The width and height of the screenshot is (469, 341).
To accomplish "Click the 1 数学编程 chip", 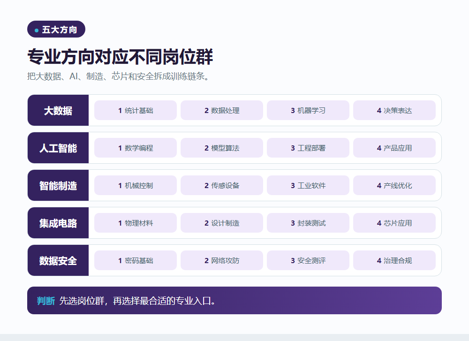I will pos(136,148).
